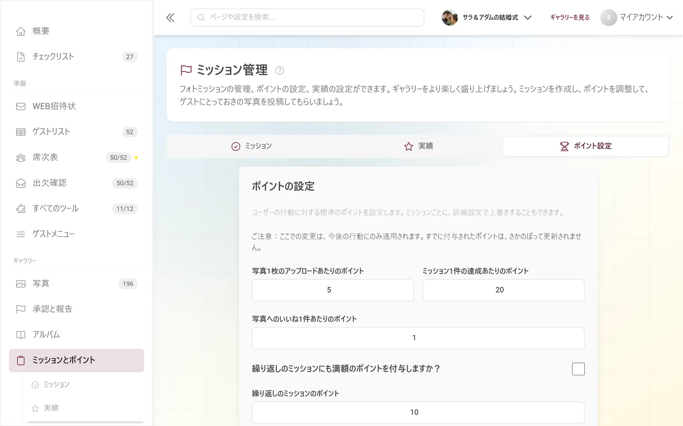The image size is (683, 426).
Task: Click the image icon for 写真
Action: coord(21,284)
